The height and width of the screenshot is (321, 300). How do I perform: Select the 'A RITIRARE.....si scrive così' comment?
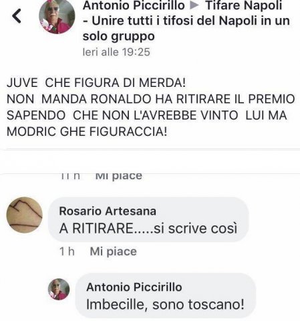148,228
